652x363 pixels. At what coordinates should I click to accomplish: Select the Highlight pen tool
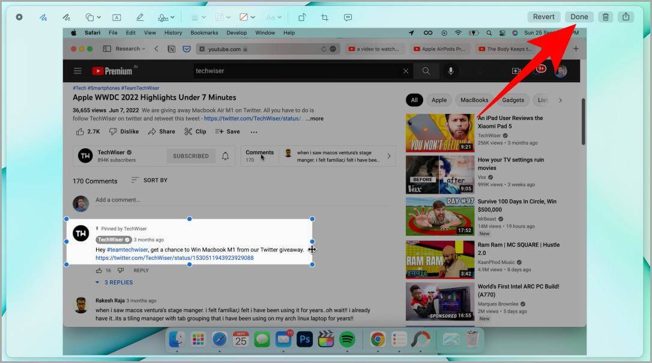point(140,17)
